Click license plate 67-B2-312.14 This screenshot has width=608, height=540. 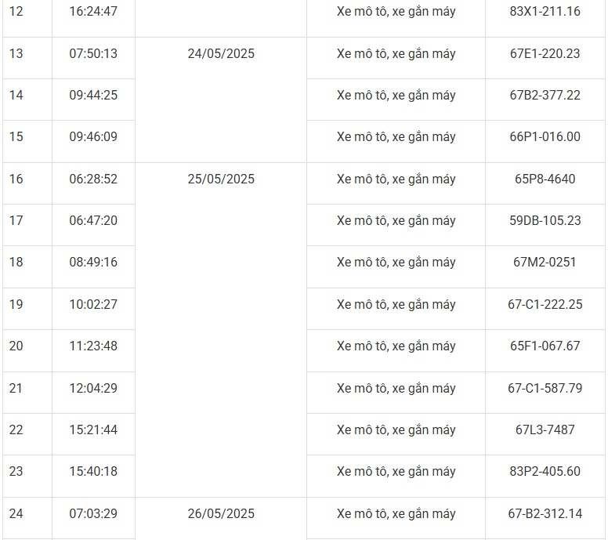545,514
